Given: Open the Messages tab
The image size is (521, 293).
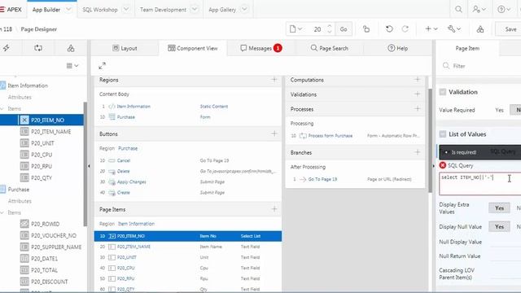Looking at the screenshot, I should coord(260,48).
